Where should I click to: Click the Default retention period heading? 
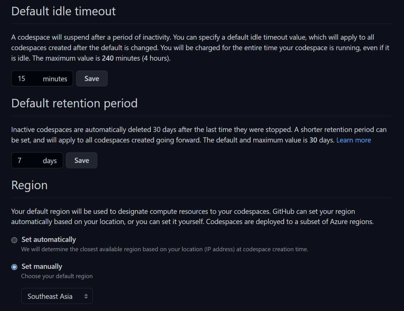click(x=74, y=103)
